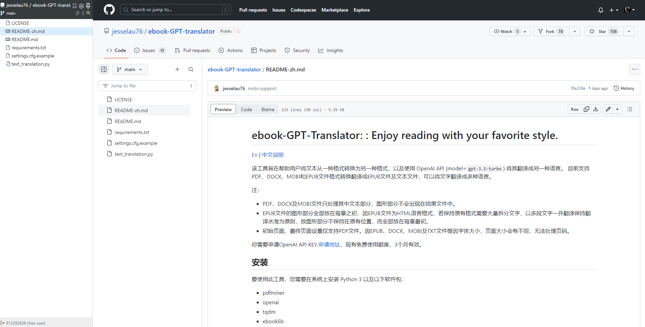Viewport: 645px width, 327px height.
Task: Switch to the Code tab
Action: tap(116, 50)
